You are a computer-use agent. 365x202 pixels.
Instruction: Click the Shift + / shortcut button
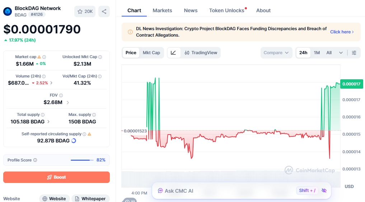click(307, 191)
